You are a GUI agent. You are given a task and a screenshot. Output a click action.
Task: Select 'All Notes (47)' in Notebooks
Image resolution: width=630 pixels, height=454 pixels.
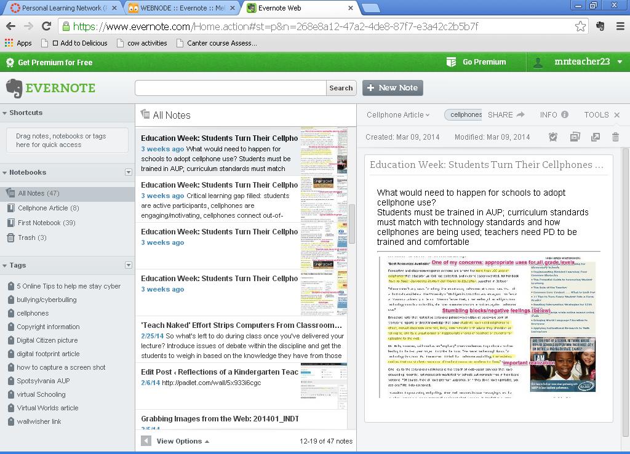click(68, 193)
